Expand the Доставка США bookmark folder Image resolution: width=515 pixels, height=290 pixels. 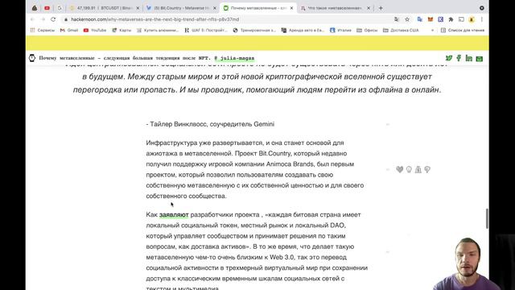point(401,31)
